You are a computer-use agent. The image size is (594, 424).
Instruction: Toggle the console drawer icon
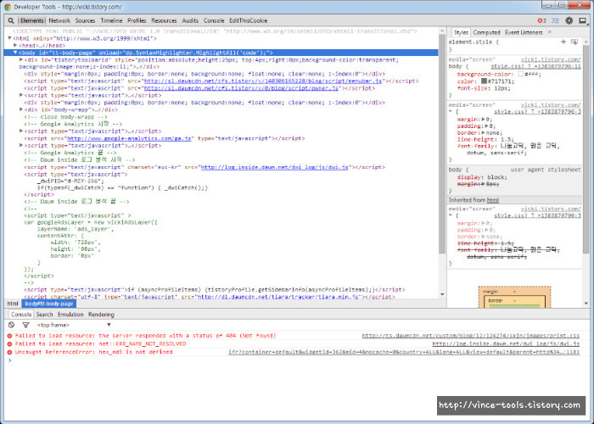[555, 21]
